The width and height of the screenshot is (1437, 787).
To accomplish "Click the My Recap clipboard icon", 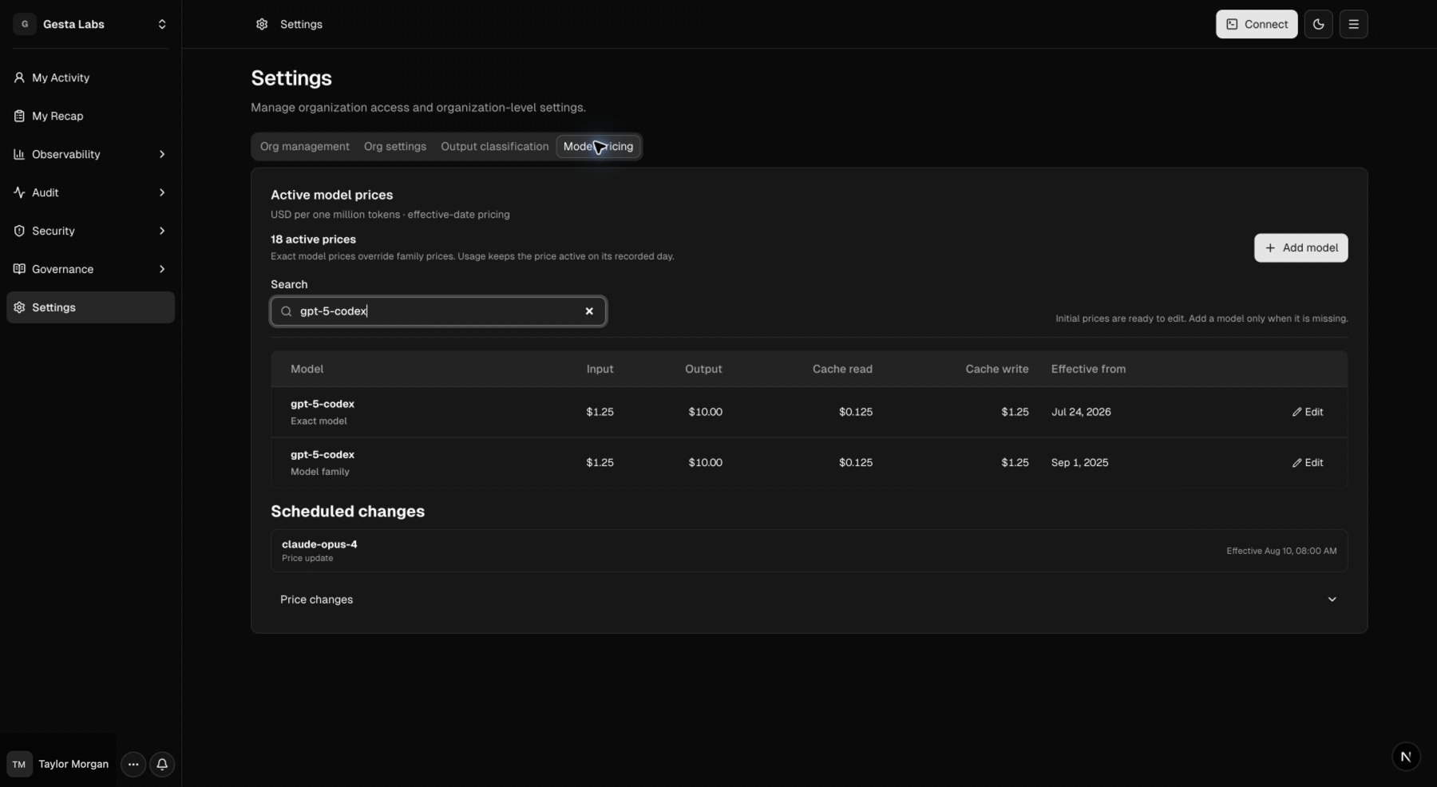I will pyautogui.click(x=19, y=116).
